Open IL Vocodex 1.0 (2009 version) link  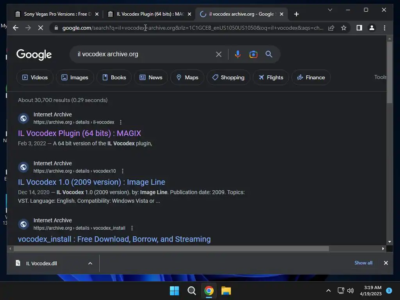tap(91, 182)
